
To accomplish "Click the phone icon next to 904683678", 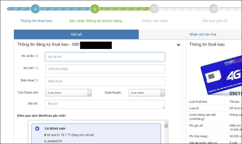I will (46, 141).
